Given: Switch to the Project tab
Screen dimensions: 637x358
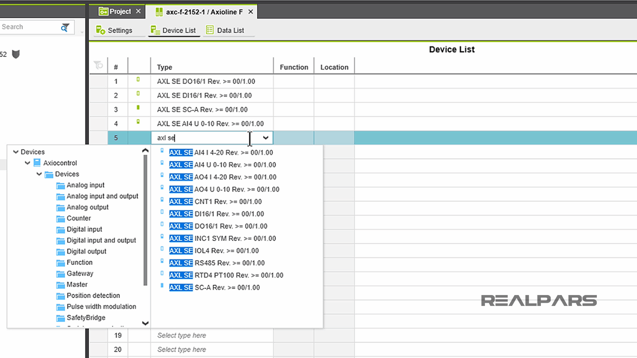Looking at the screenshot, I should point(118,11).
